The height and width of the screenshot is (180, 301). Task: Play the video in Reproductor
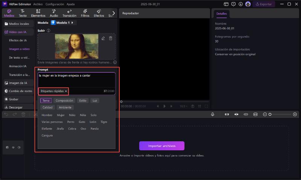click(164, 106)
